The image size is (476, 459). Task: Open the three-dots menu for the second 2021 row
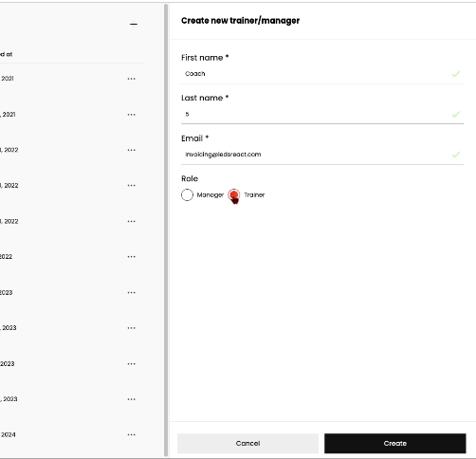pyautogui.click(x=132, y=115)
